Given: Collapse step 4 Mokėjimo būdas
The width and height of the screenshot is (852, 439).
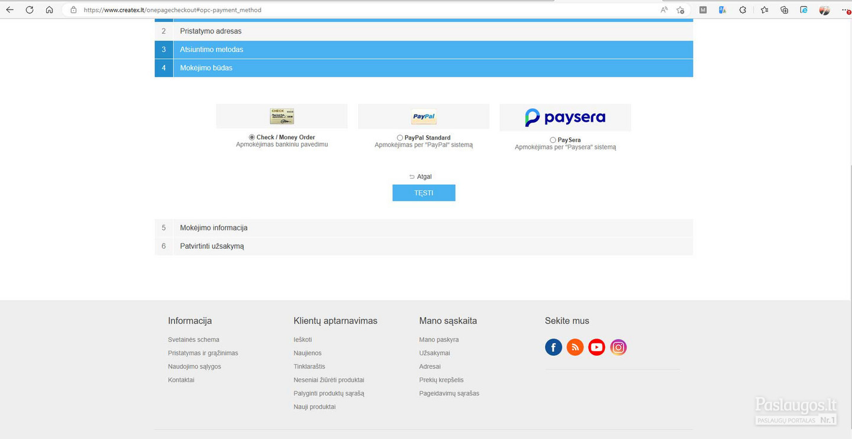Looking at the screenshot, I should 424,68.
